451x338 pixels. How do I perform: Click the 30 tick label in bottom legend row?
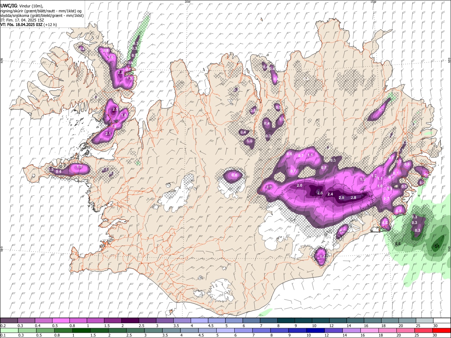[x=434, y=336]
